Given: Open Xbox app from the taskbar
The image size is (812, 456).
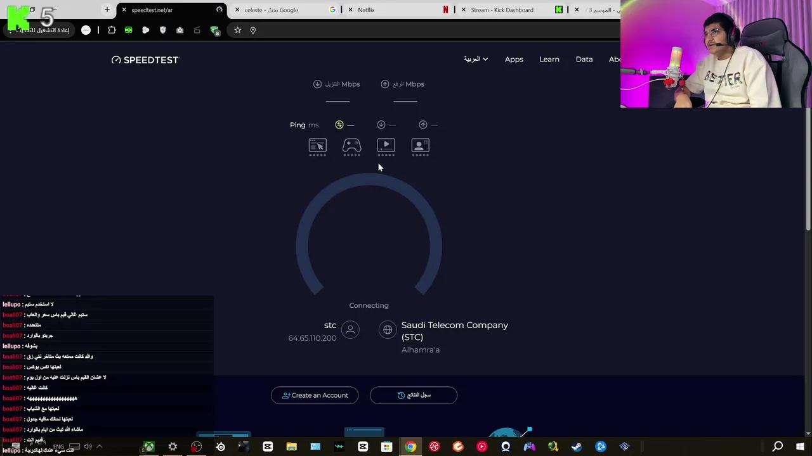Looking at the screenshot, I should pos(148,446).
